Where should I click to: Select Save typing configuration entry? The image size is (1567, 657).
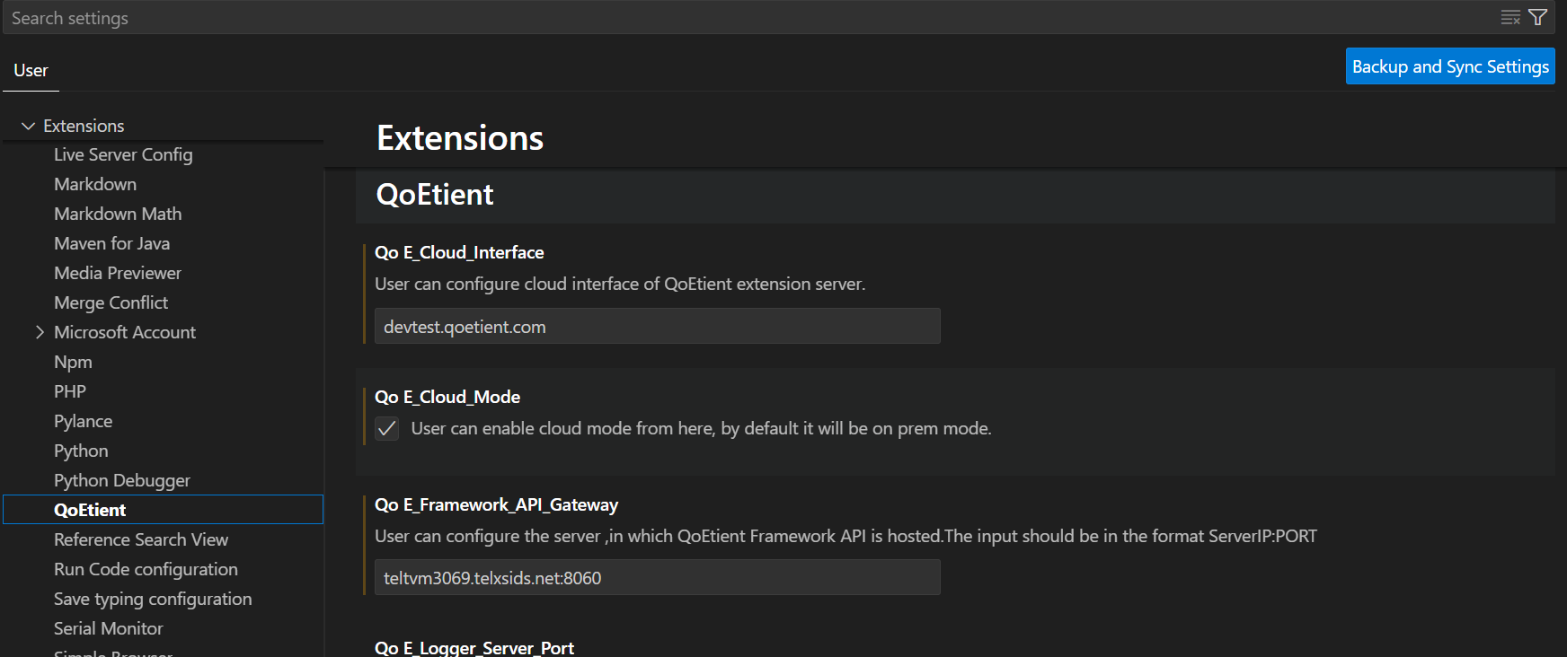click(153, 599)
